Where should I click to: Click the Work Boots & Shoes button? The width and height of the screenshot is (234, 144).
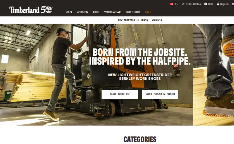(160, 94)
